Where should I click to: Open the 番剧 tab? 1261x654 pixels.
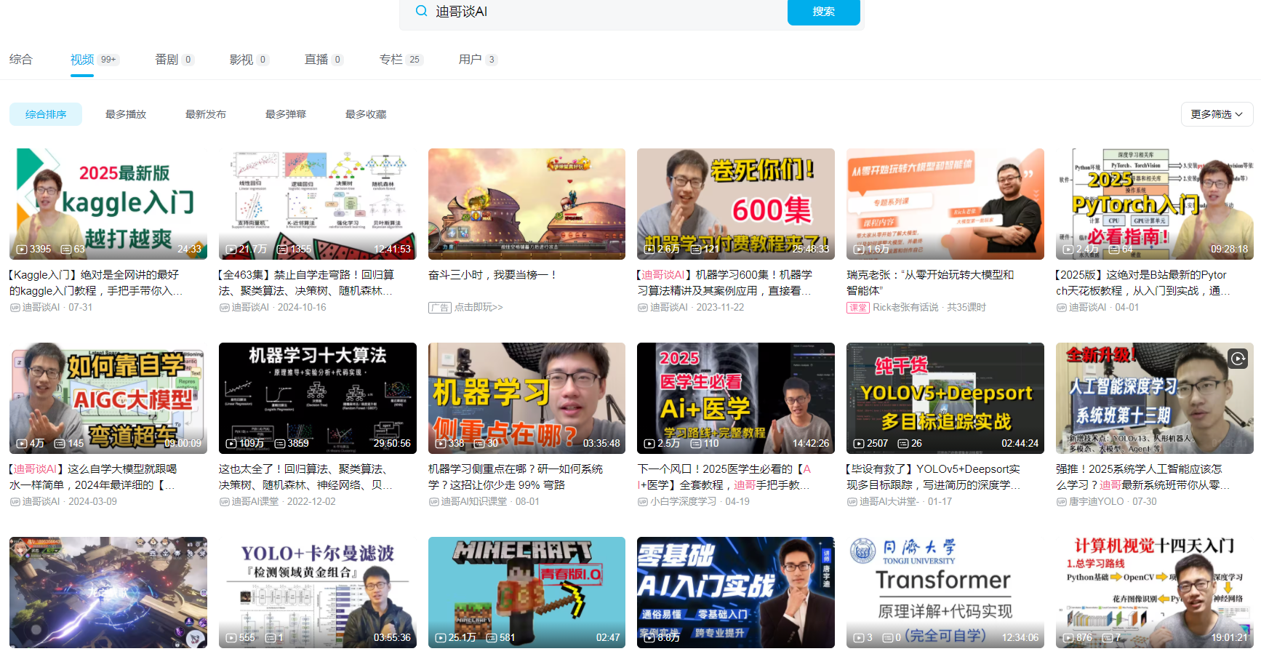(175, 60)
